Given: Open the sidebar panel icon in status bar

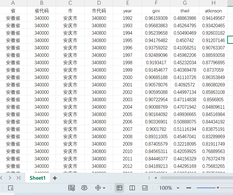Looking at the screenshot, I should pyautogui.click(x=11, y=188).
